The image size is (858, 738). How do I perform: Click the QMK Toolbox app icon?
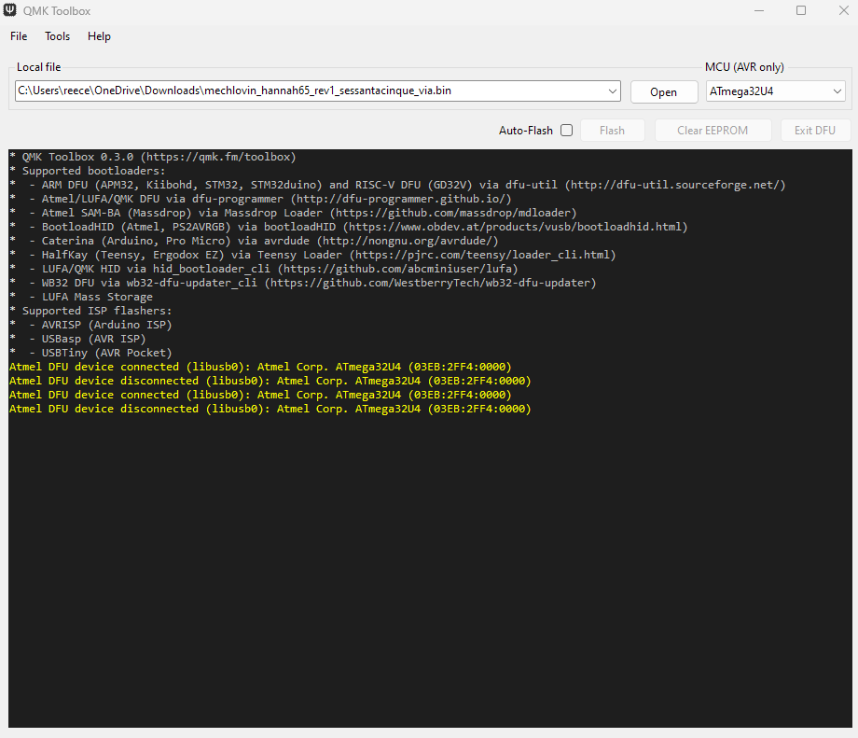10,10
